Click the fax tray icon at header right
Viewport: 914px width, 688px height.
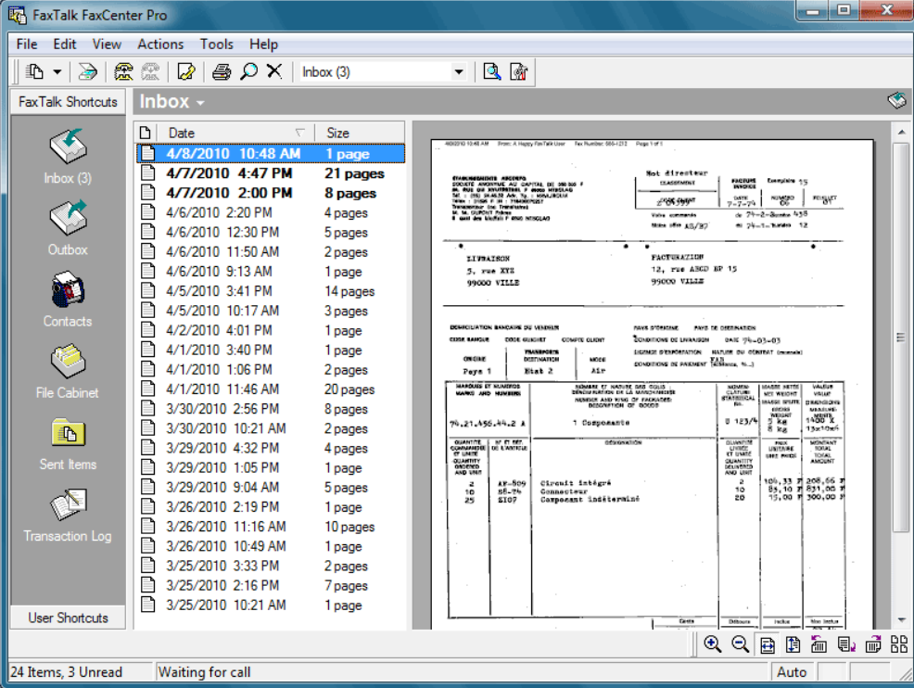pyautogui.click(x=896, y=100)
